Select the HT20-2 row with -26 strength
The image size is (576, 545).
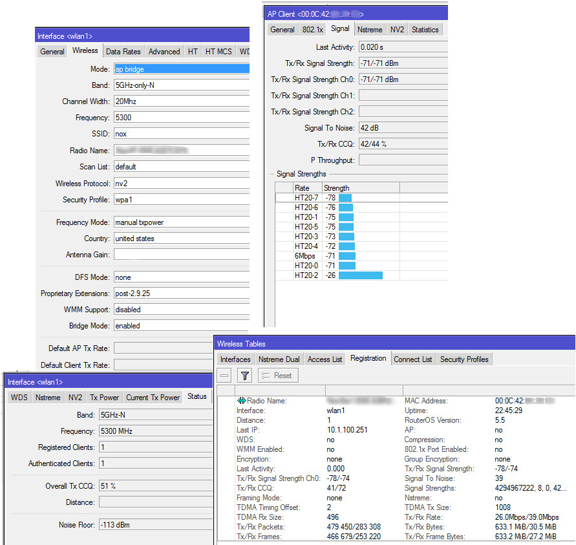coord(361,275)
